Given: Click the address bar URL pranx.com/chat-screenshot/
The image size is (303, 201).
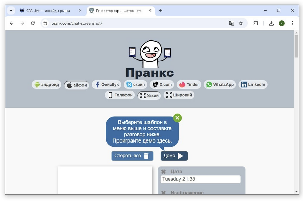Looking at the screenshot, I should [77, 23].
